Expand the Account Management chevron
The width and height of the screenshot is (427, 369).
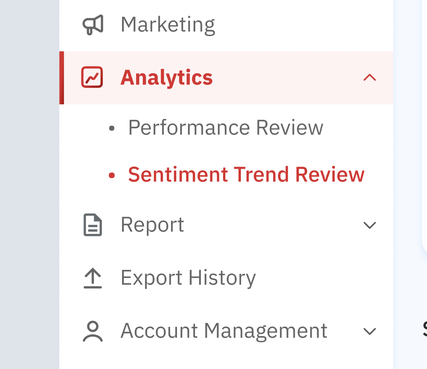pyautogui.click(x=370, y=331)
